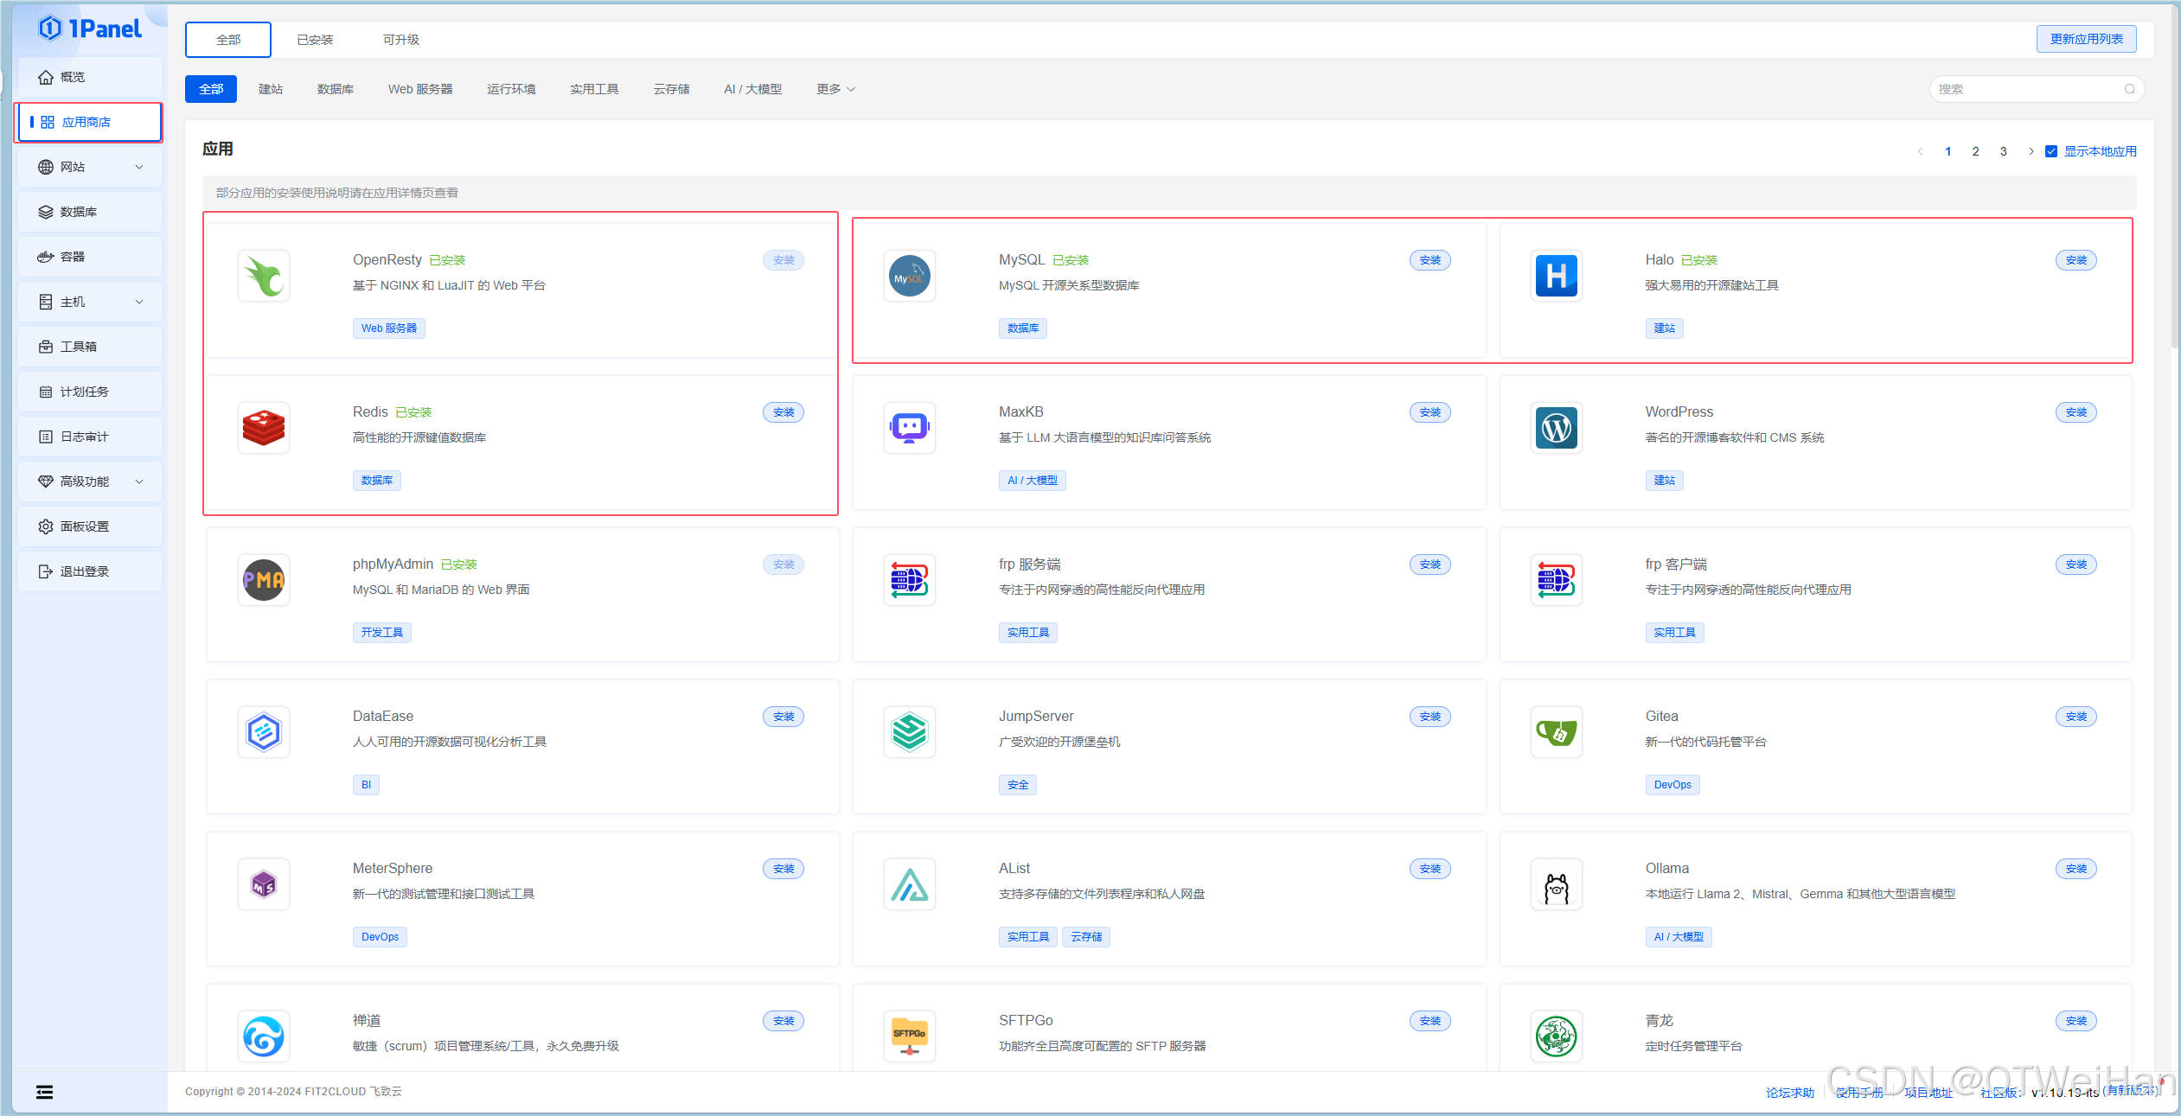This screenshot has height=1116, width=2181.
Task: Open the Gitea app icon
Action: pos(1557,733)
